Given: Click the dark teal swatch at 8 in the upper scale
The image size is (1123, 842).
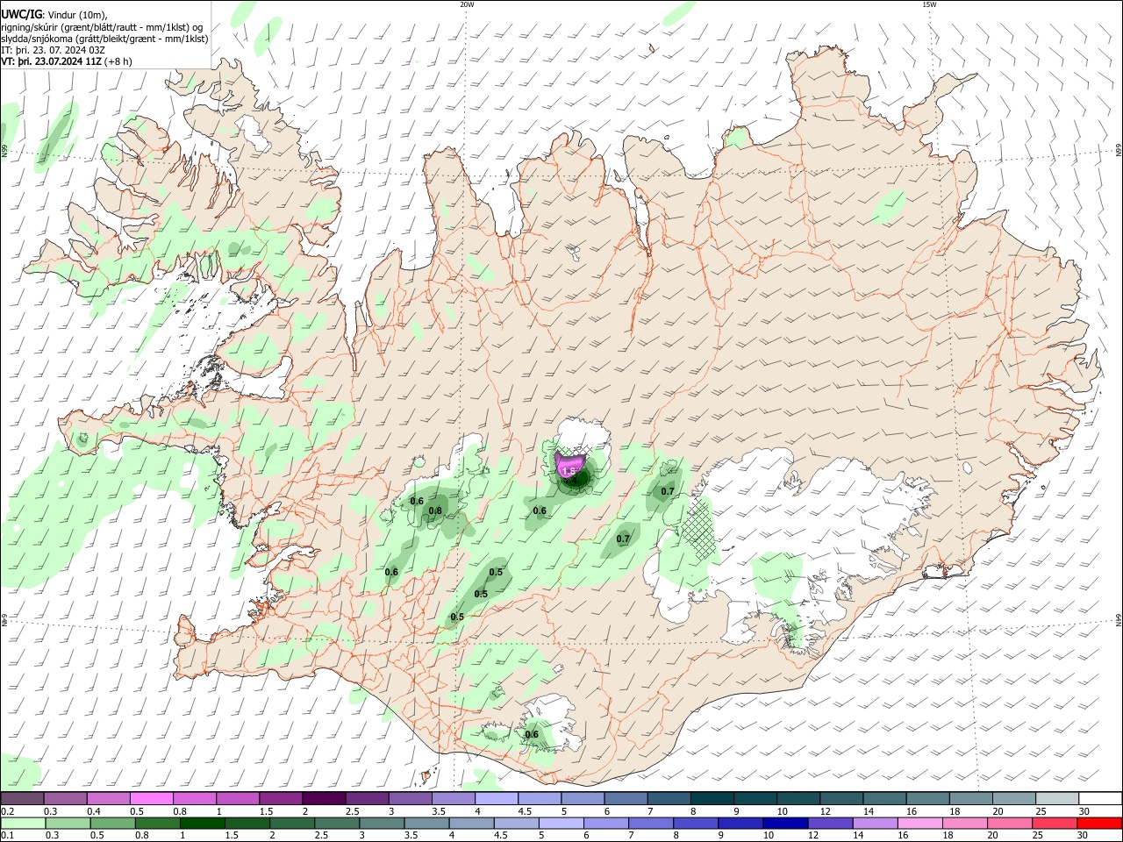Looking at the screenshot, I should point(711,799).
